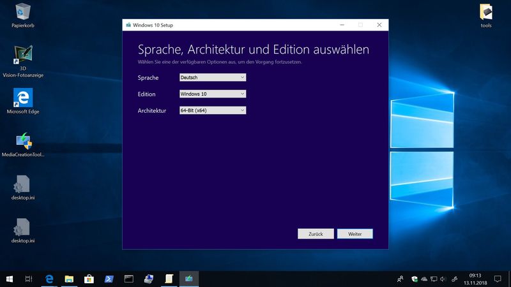The width and height of the screenshot is (511, 287).
Task: Open the network status tray icon
Action: click(x=434, y=279)
